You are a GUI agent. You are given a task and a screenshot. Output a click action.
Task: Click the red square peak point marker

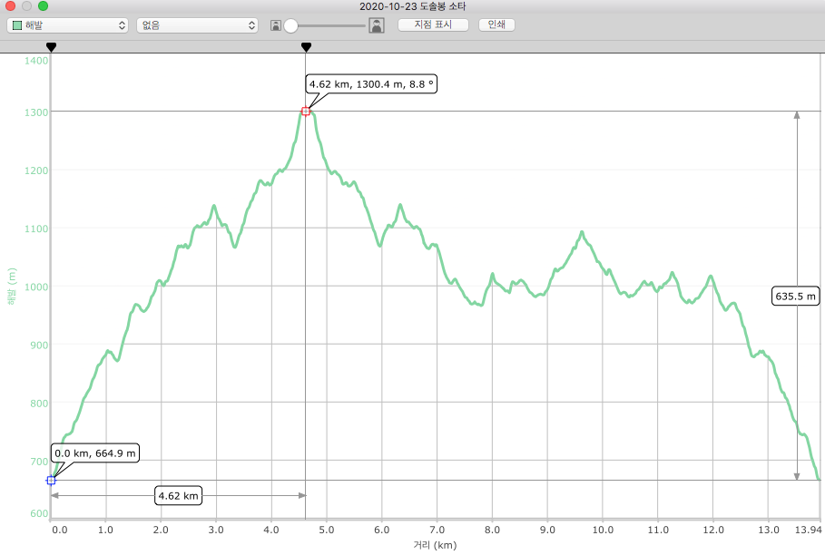pos(306,112)
